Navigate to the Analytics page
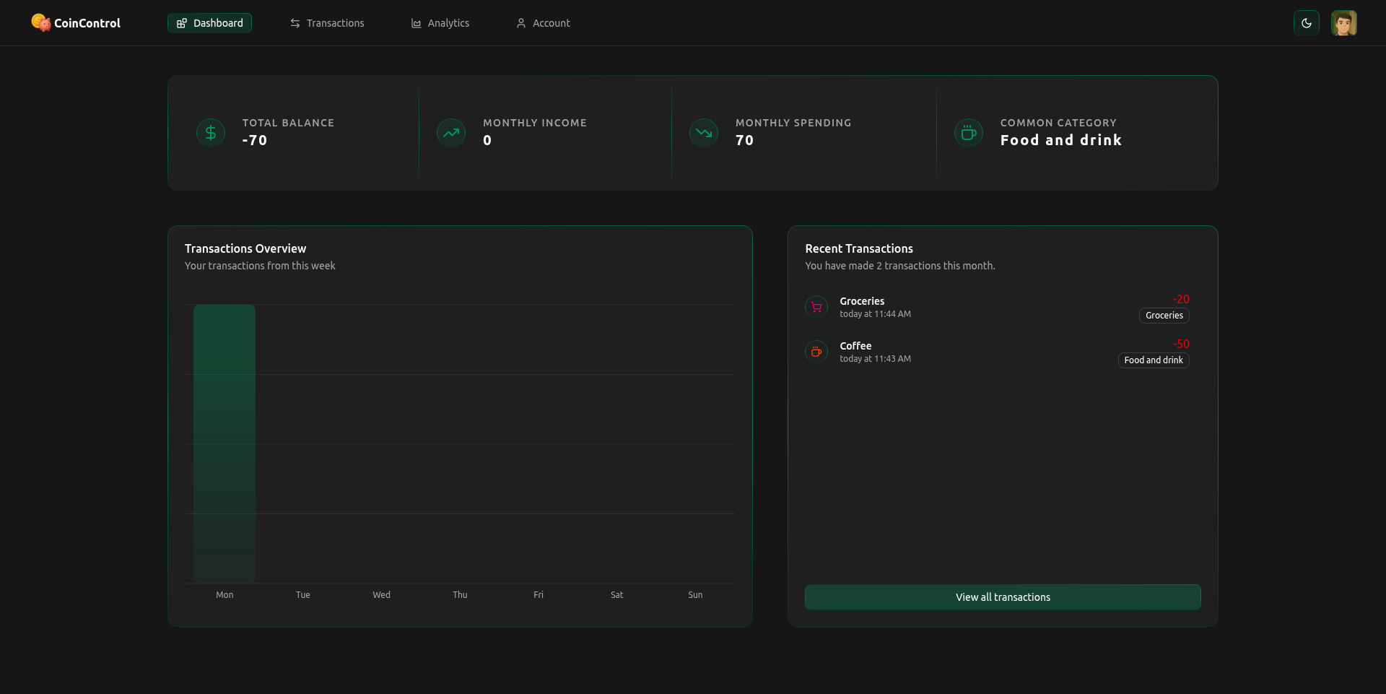This screenshot has height=694, width=1386. click(440, 23)
